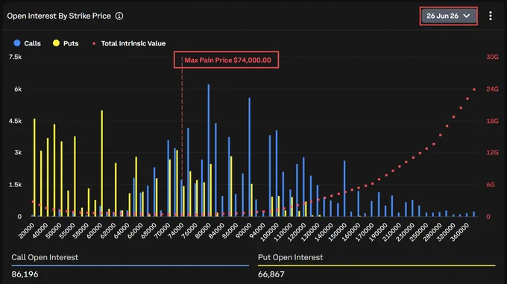Viewport: 507px width, 284px height.
Task: Click the info icon beside the chart title
Action: [x=119, y=16]
